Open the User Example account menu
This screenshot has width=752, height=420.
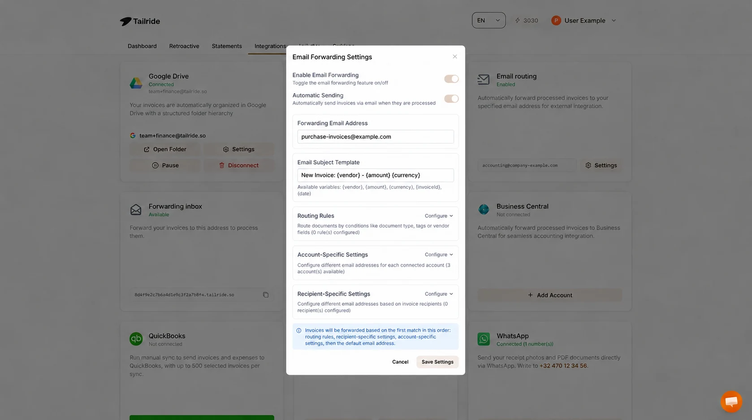click(x=584, y=21)
